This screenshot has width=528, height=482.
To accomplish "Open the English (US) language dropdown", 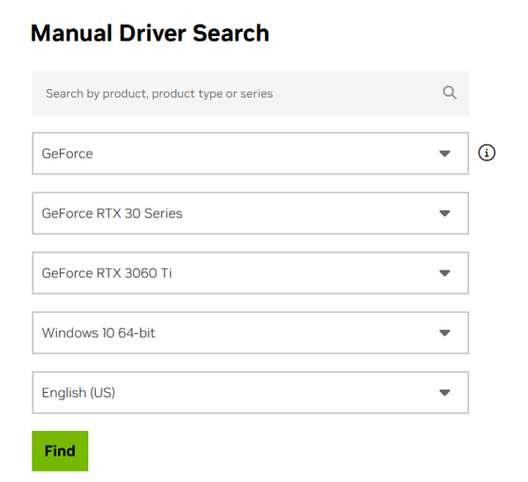I will pos(250,392).
